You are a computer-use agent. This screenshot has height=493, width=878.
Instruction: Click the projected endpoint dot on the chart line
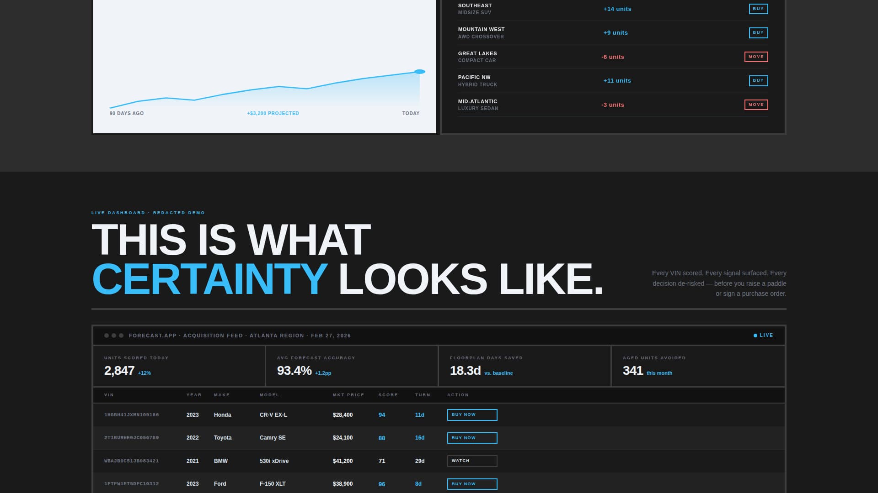(x=419, y=71)
